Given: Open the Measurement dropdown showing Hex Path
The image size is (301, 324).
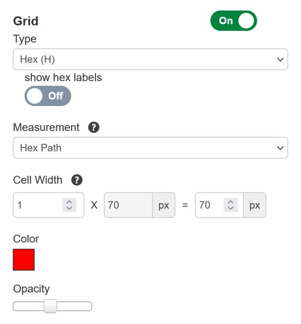Looking at the screenshot, I should tap(150, 148).
